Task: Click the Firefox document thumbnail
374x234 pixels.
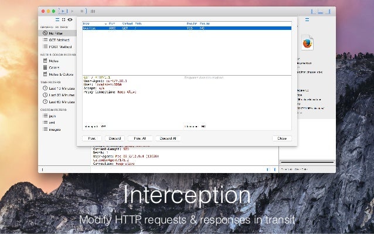Action: pos(307,43)
